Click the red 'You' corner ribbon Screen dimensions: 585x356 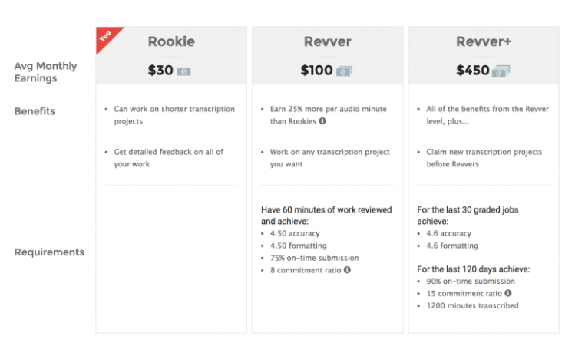click(x=107, y=37)
